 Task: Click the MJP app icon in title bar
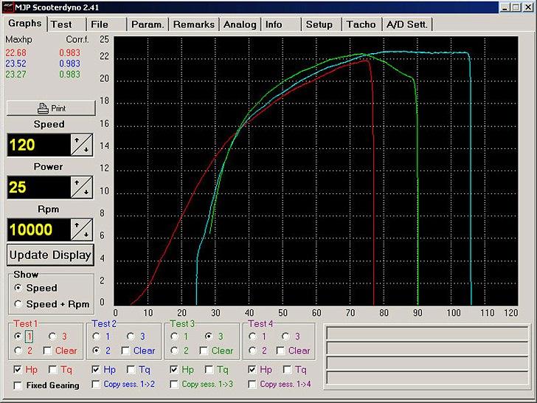point(9,7)
